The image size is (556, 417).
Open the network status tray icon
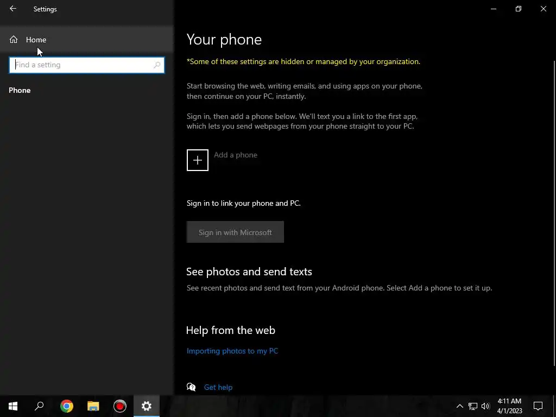coord(473,406)
